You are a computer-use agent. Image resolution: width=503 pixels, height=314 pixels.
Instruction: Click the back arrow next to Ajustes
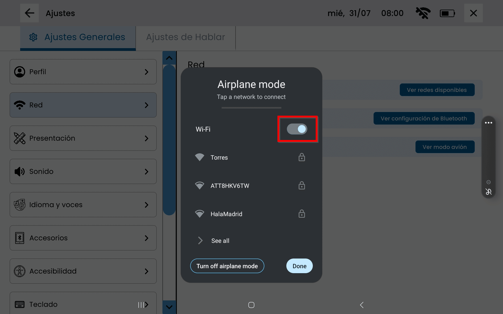click(29, 13)
